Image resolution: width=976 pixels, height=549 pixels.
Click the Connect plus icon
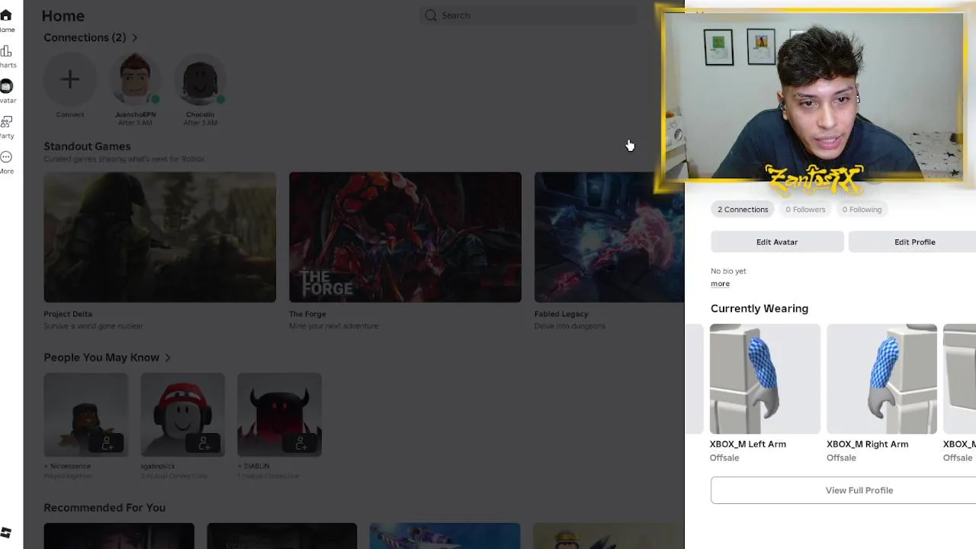click(x=69, y=79)
